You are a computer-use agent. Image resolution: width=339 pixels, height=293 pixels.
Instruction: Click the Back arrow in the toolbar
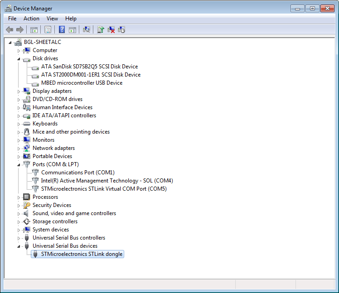[9, 30]
